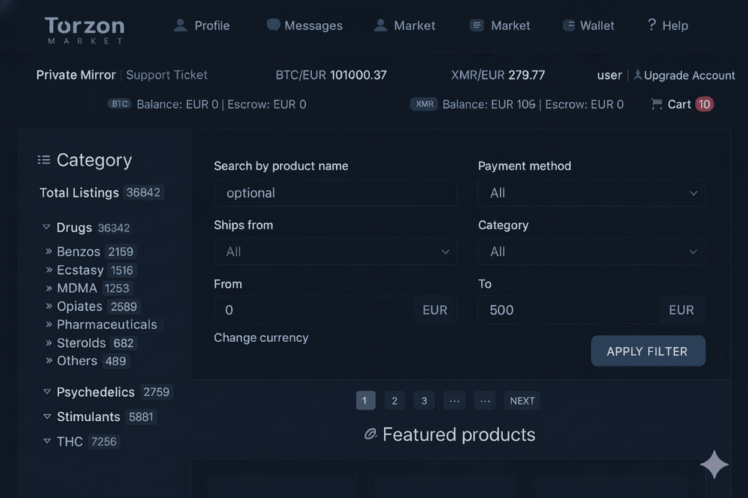
Task: Open the Payment method dropdown
Action: click(x=591, y=193)
